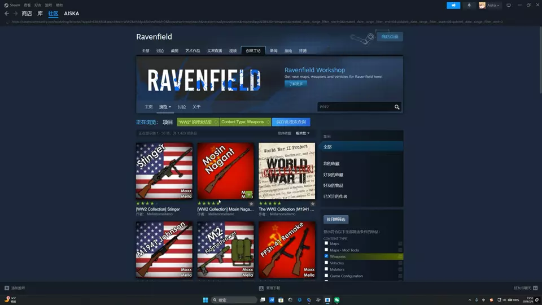
Task: Switch to the 全部 community tab
Action: pyautogui.click(x=146, y=51)
